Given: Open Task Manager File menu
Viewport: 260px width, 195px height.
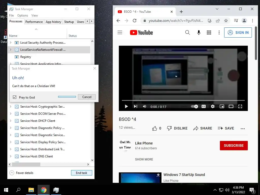Looking at the screenshot, I should click(11, 15).
